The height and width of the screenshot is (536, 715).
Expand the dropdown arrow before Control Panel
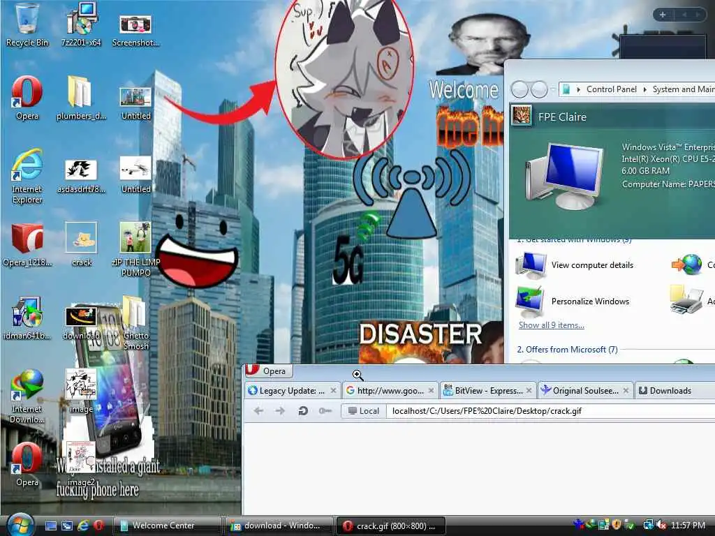pos(579,89)
